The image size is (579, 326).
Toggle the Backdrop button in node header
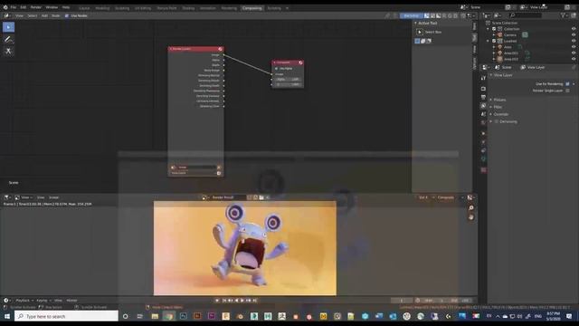411,15
